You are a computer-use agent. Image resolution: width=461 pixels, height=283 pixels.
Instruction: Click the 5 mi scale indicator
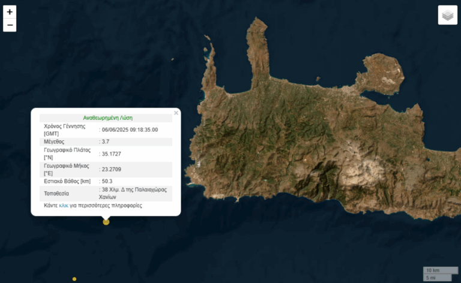430,277
